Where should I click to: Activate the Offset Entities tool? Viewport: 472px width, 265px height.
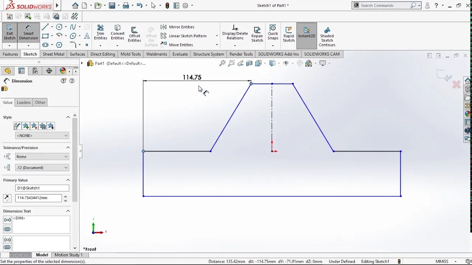(135, 35)
